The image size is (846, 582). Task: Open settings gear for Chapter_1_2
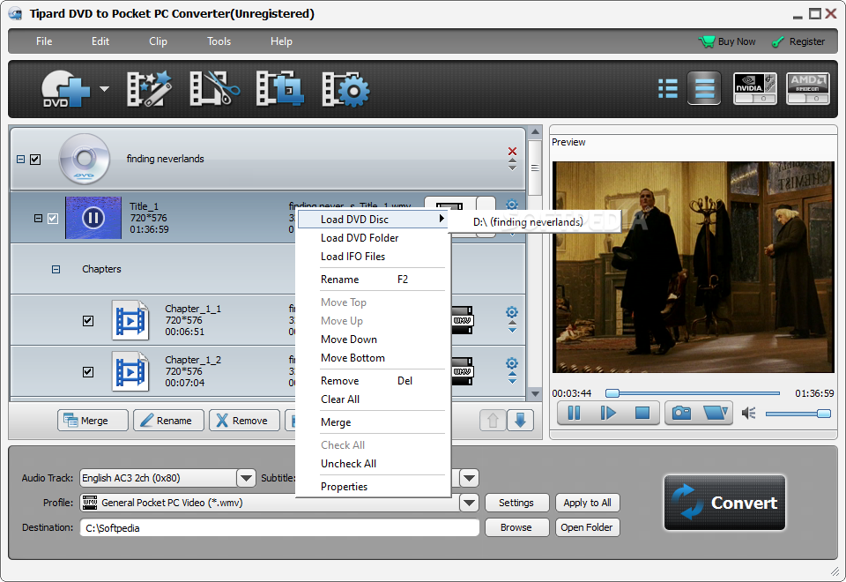click(512, 363)
